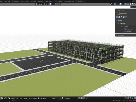Open the overlays options dropdown arrow

click(x=123, y=4)
